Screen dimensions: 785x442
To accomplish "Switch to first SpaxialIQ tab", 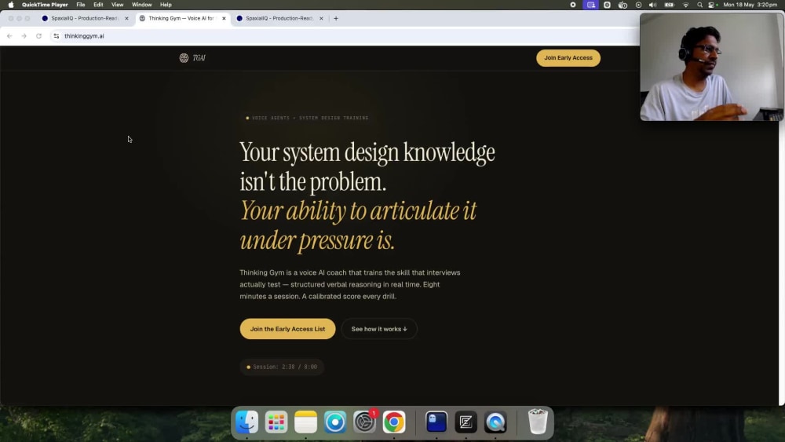I will 84,19.
